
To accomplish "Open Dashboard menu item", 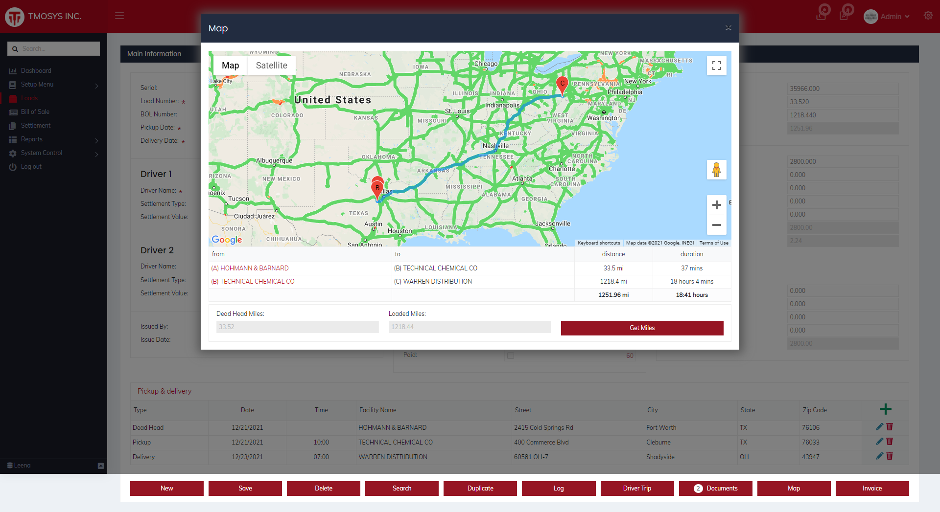I will [x=36, y=71].
